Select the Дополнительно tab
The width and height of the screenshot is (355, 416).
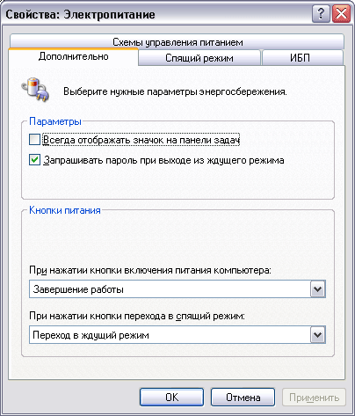[x=73, y=56]
